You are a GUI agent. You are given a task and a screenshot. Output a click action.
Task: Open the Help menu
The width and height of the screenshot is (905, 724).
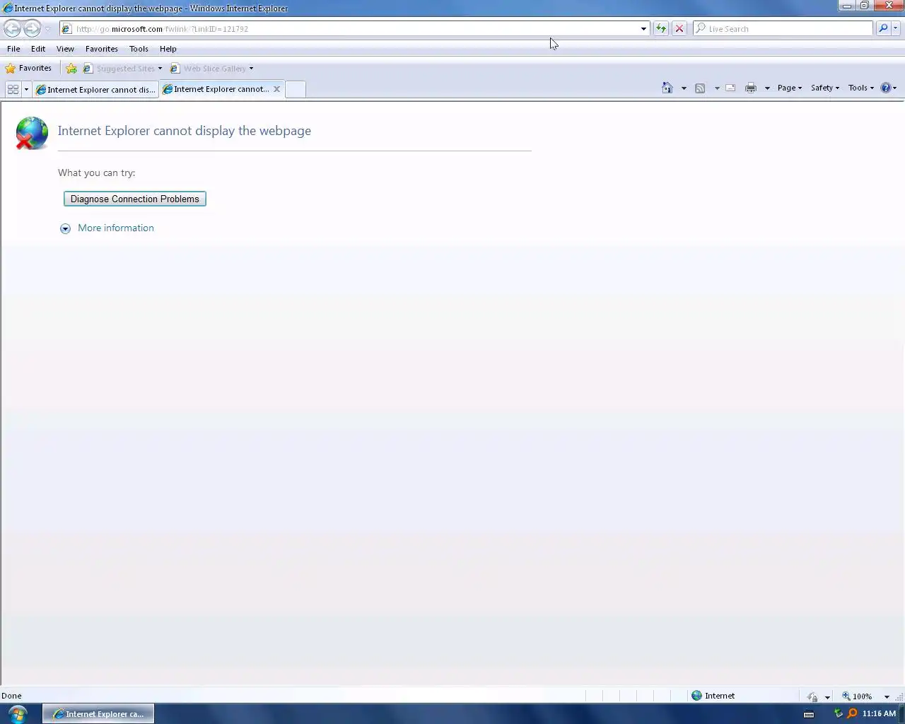point(168,49)
